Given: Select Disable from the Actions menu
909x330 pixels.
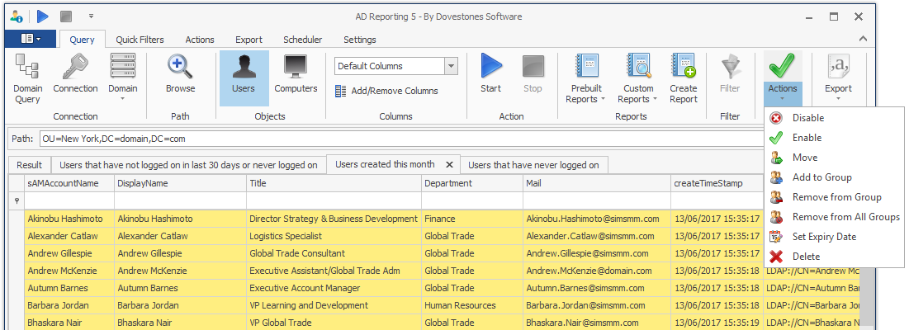Looking at the screenshot, I should [x=807, y=118].
